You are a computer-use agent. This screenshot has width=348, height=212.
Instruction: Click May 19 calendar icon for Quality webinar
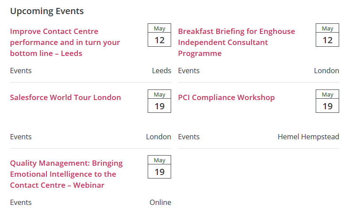point(159,167)
